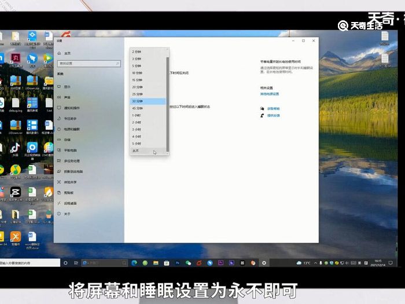The width and height of the screenshot is (405, 304).
Task: Open File Explorer from the taskbar
Action: pos(156,263)
